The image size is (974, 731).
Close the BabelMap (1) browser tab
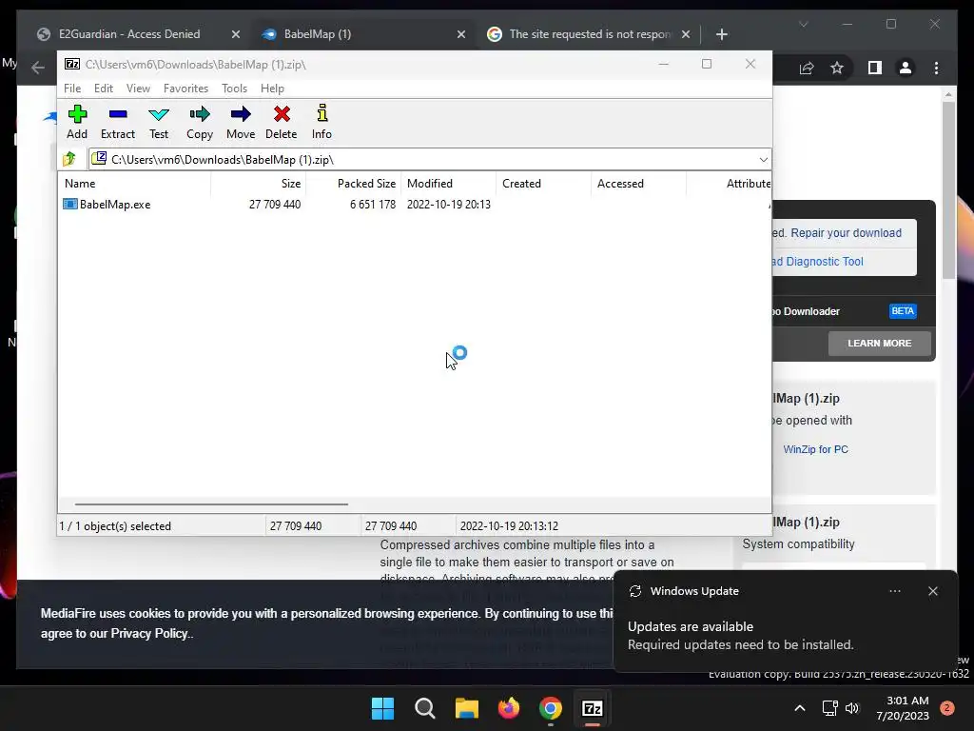point(461,35)
